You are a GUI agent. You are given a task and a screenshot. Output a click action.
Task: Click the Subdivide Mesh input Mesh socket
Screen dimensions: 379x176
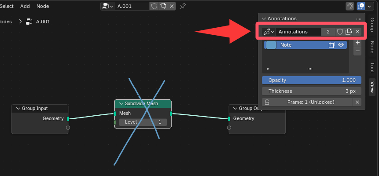(115, 114)
